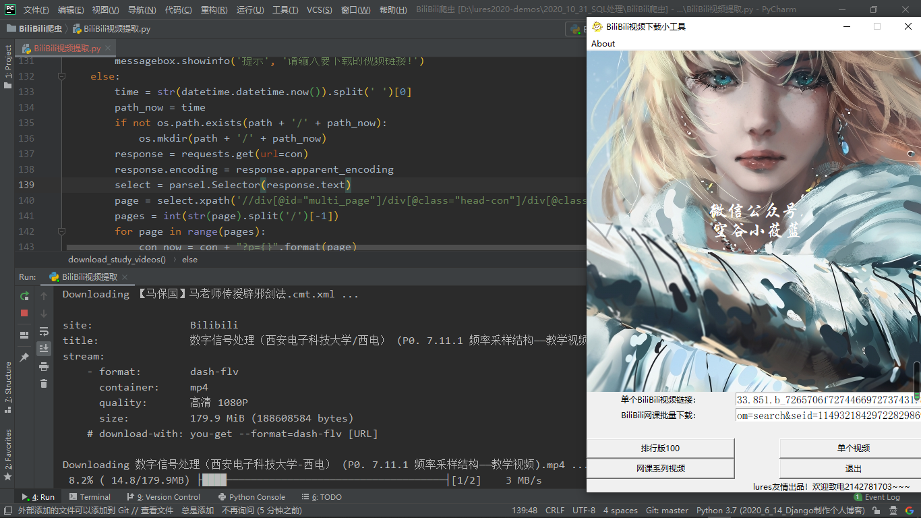Image resolution: width=921 pixels, height=518 pixels.
Task: Toggle read-only lock icon in status bar
Action: point(874,511)
